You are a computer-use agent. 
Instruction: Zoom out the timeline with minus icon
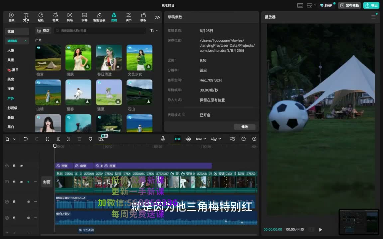[x=243, y=139]
